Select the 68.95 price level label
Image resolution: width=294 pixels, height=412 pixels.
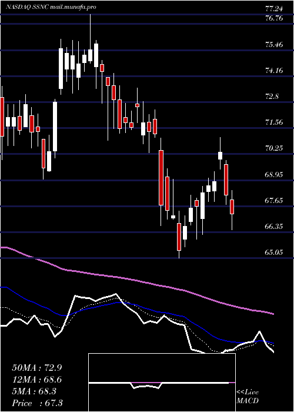(274, 174)
